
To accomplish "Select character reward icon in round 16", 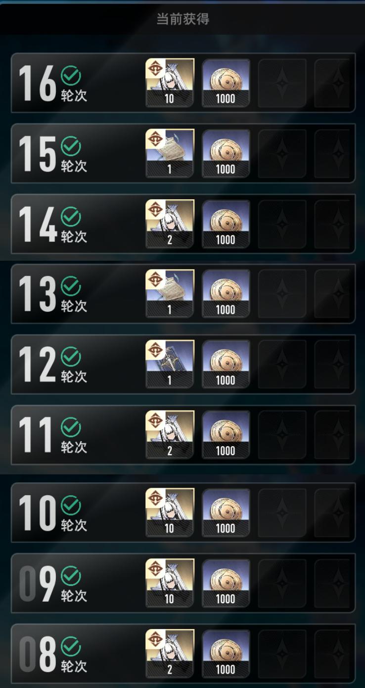I will [x=170, y=83].
